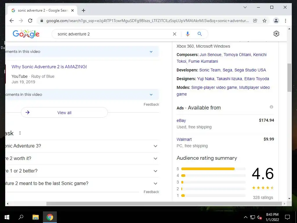Click Feedback below the videos section
The width and height of the screenshot is (297, 223).
coord(151,105)
